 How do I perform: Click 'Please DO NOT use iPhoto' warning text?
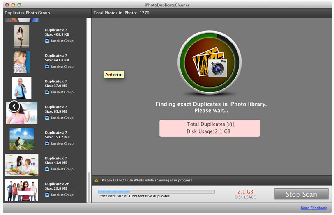pos(147,180)
